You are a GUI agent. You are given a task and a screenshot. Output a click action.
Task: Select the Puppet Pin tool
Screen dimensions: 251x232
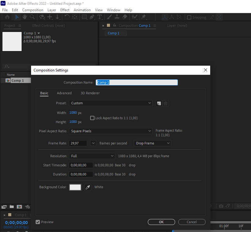pyautogui.click(x=144, y=17)
